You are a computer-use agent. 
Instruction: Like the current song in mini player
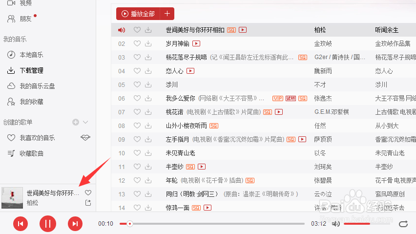(x=88, y=192)
